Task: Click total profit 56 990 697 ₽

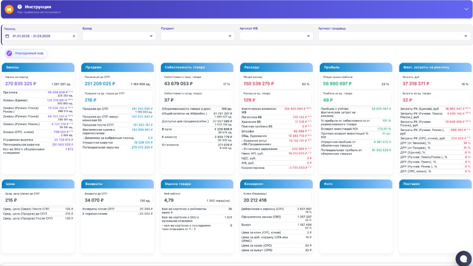Action: pos(337,83)
